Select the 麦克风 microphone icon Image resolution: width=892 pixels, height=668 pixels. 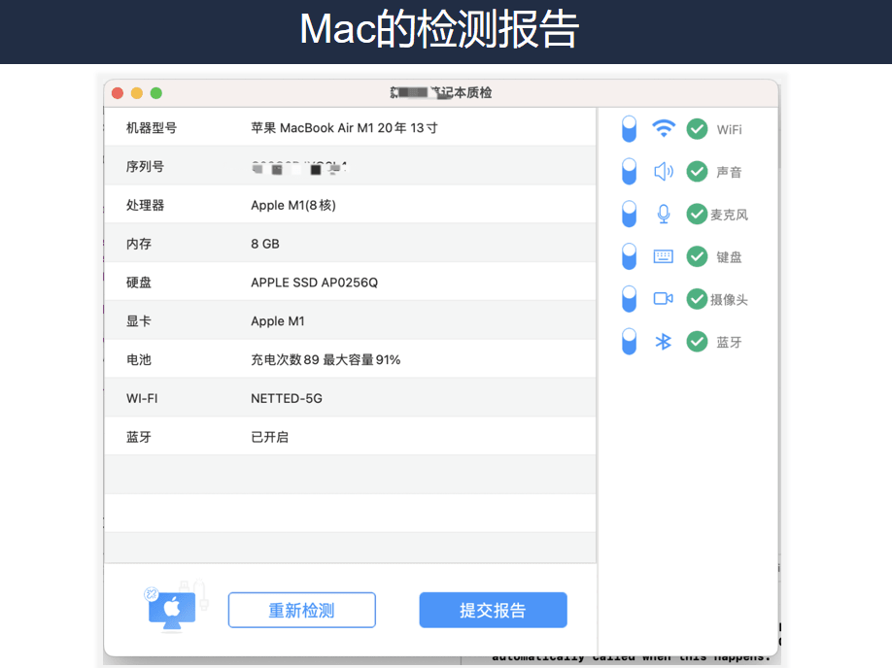click(663, 214)
